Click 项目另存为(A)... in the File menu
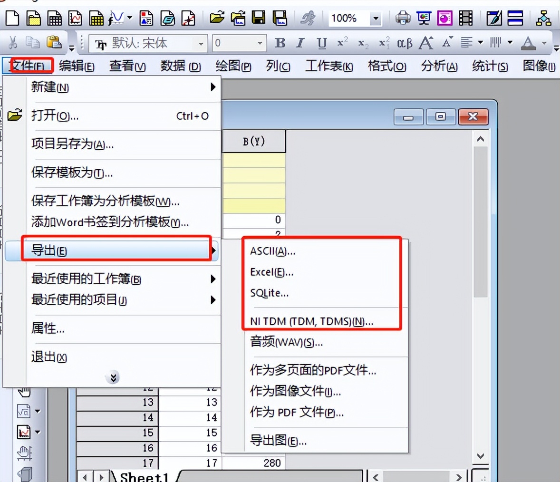 click(x=72, y=144)
